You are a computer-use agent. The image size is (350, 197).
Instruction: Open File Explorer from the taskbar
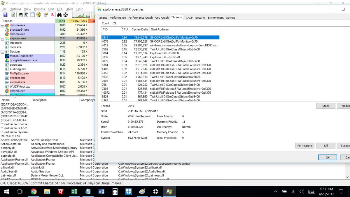pyautogui.click(x=47, y=191)
